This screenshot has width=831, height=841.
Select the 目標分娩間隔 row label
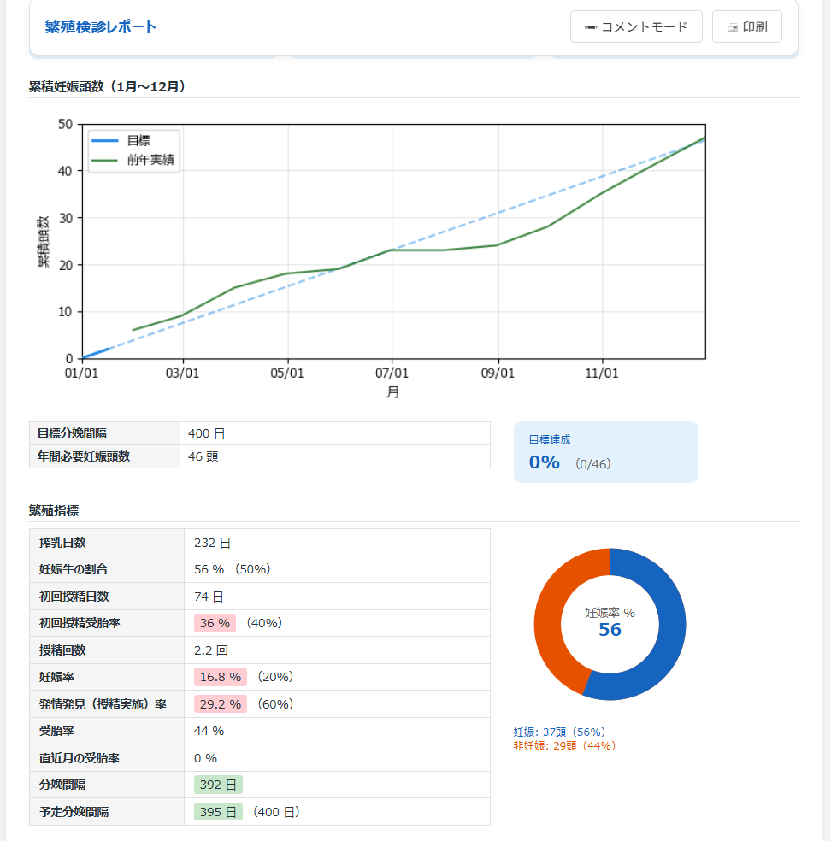tap(72, 433)
